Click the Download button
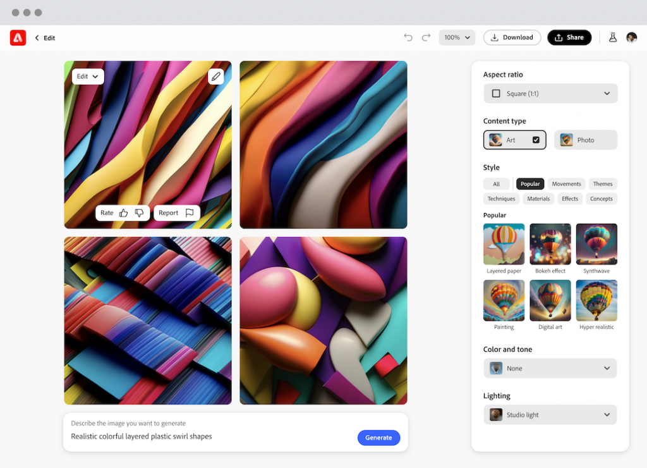 pos(512,37)
